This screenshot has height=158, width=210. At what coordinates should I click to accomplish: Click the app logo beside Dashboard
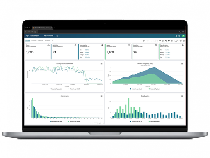point(27,36)
